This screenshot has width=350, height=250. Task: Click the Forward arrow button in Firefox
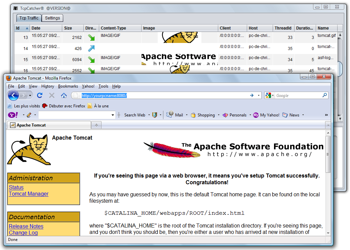[x=23, y=96]
